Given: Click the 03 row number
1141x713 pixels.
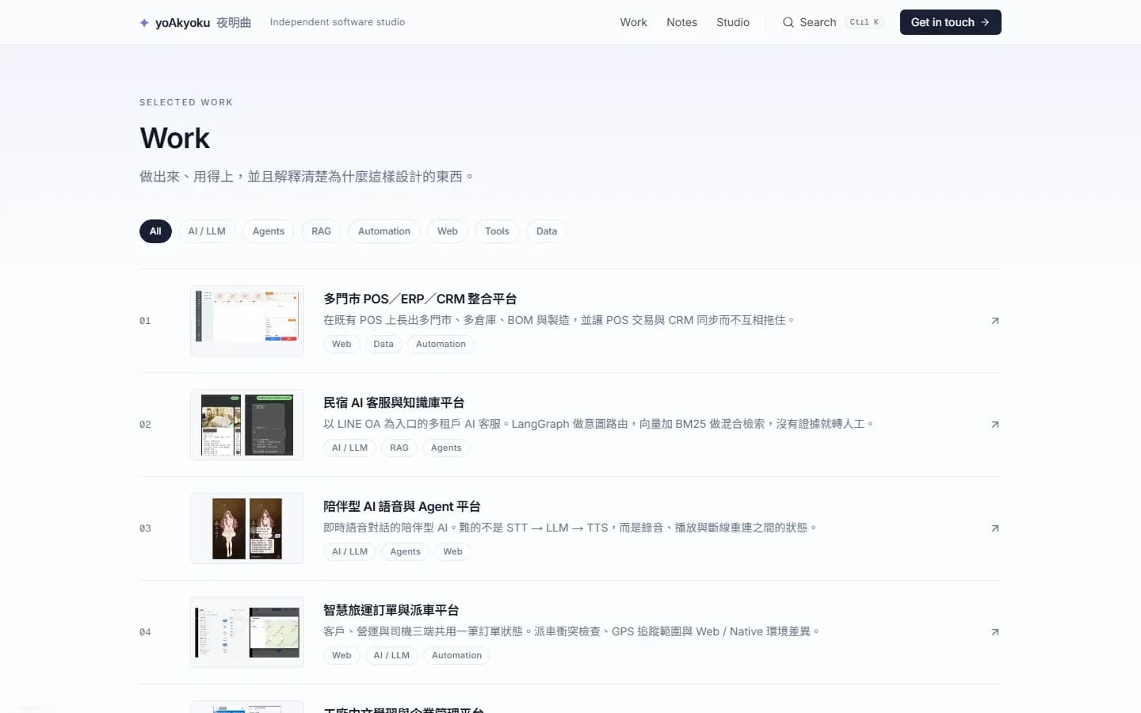Looking at the screenshot, I should click(145, 528).
